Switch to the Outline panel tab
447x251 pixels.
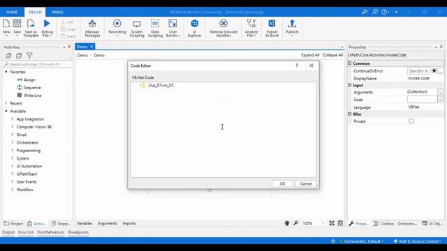[383, 224]
